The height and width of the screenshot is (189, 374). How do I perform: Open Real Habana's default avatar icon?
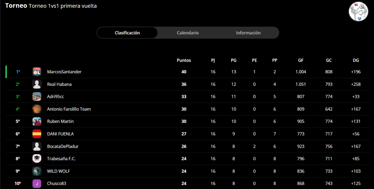[37, 84]
